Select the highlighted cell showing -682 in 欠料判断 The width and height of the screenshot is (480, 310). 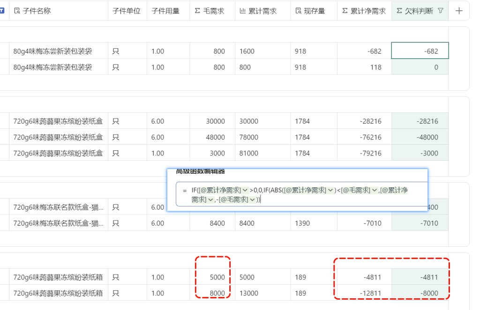(420, 51)
